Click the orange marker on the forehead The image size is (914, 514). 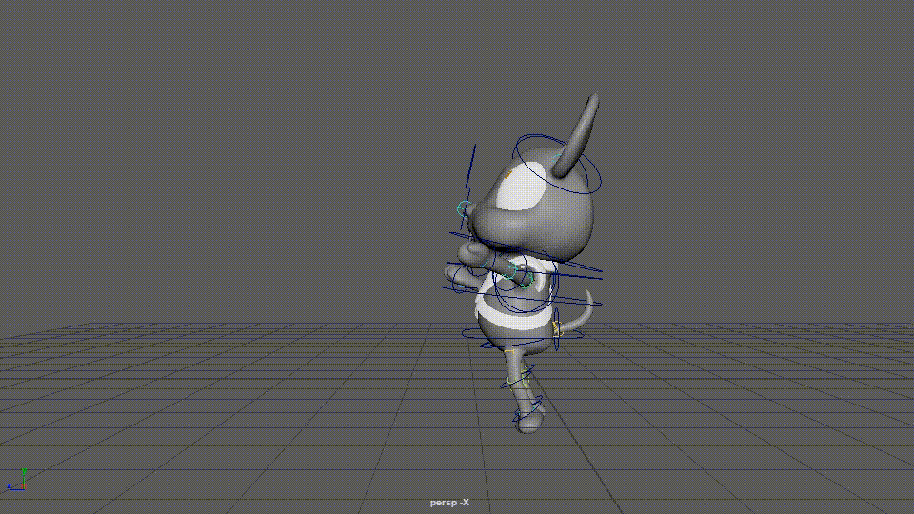point(507,173)
